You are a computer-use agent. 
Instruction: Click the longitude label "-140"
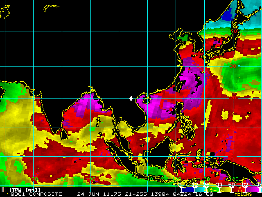232,179
